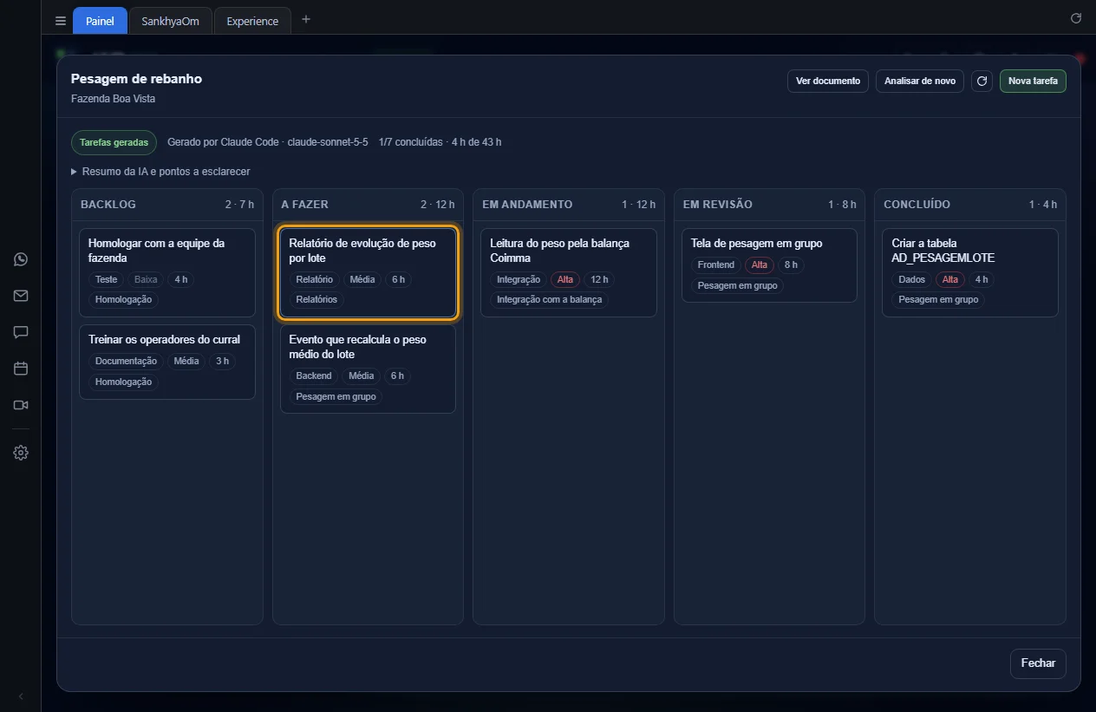Click the hamburger menu icon

pyautogui.click(x=61, y=21)
